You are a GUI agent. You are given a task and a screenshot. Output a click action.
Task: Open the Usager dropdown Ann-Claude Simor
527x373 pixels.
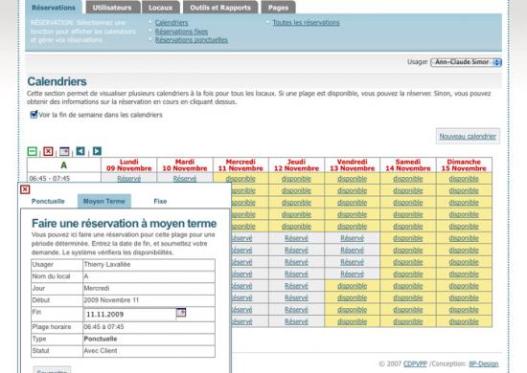[x=466, y=62]
